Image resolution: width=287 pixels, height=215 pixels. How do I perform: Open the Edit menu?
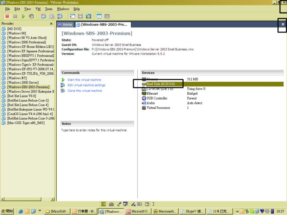[x=17, y=9]
